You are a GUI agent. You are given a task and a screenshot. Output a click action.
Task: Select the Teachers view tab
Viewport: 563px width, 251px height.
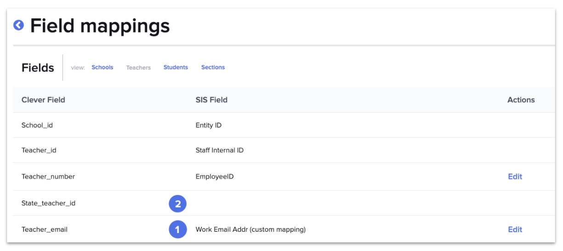[138, 67]
